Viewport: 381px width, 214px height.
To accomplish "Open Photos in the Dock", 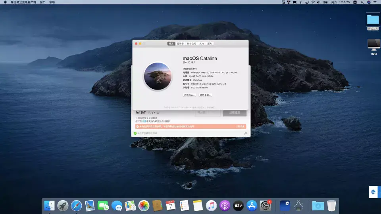I will pos(144,206).
